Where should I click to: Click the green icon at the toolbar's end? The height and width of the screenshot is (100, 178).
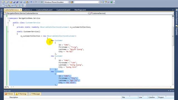click(x=112, y=2)
